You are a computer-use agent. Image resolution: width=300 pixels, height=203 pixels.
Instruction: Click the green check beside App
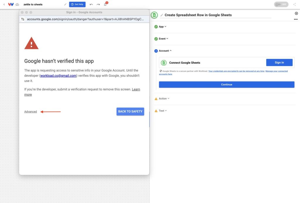(156, 27)
